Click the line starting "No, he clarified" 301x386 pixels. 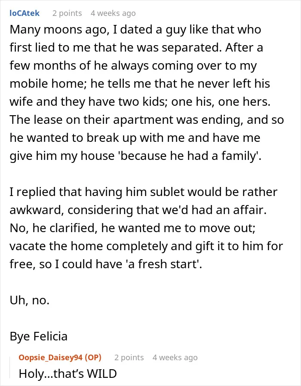pos(132,228)
